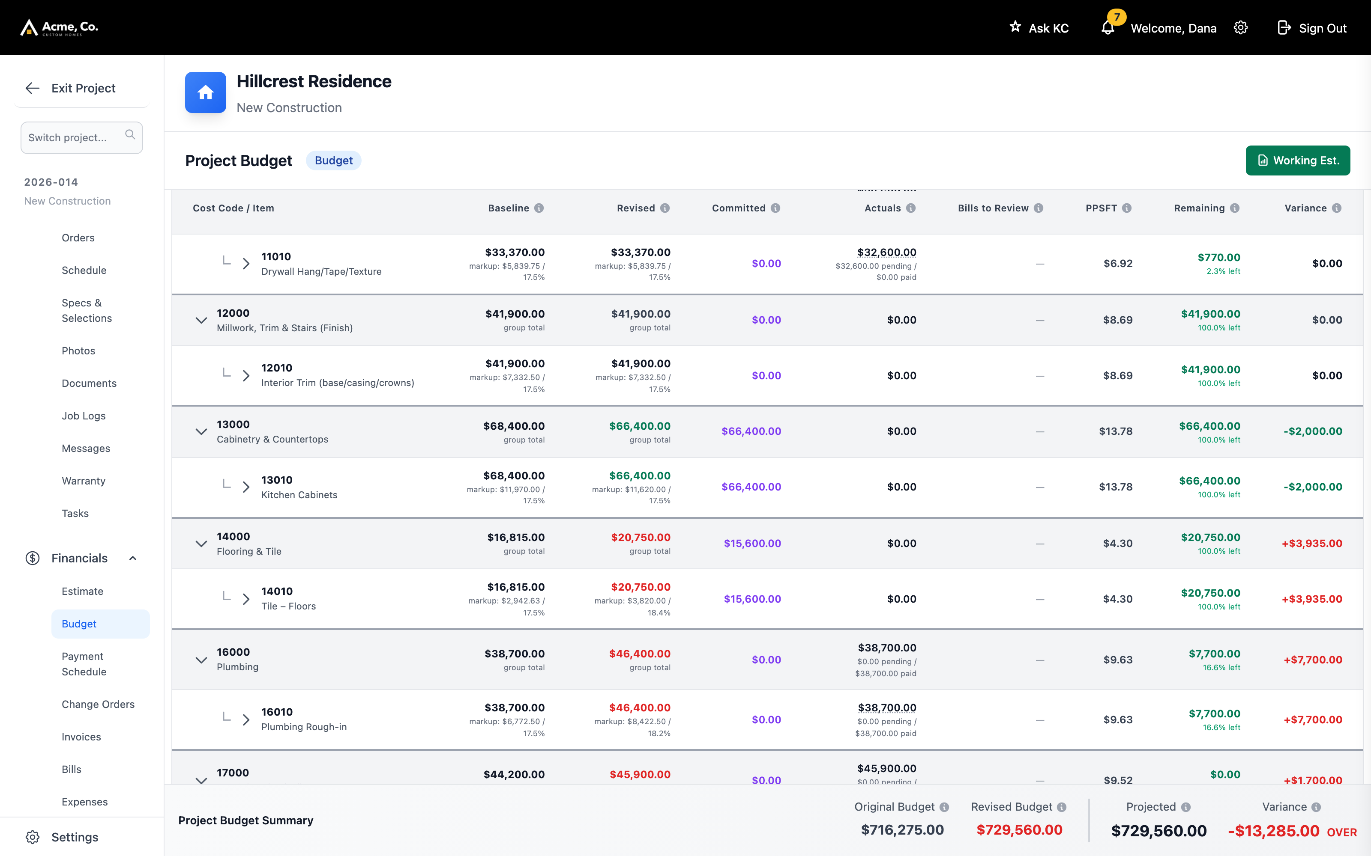Open Specs & Selections in sidebar
Image resolution: width=1371 pixels, height=856 pixels.
(x=87, y=311)
